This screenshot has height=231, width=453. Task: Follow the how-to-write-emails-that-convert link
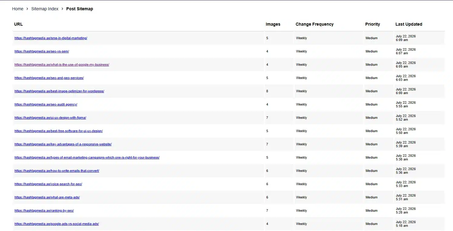click(x=57, y=171)
